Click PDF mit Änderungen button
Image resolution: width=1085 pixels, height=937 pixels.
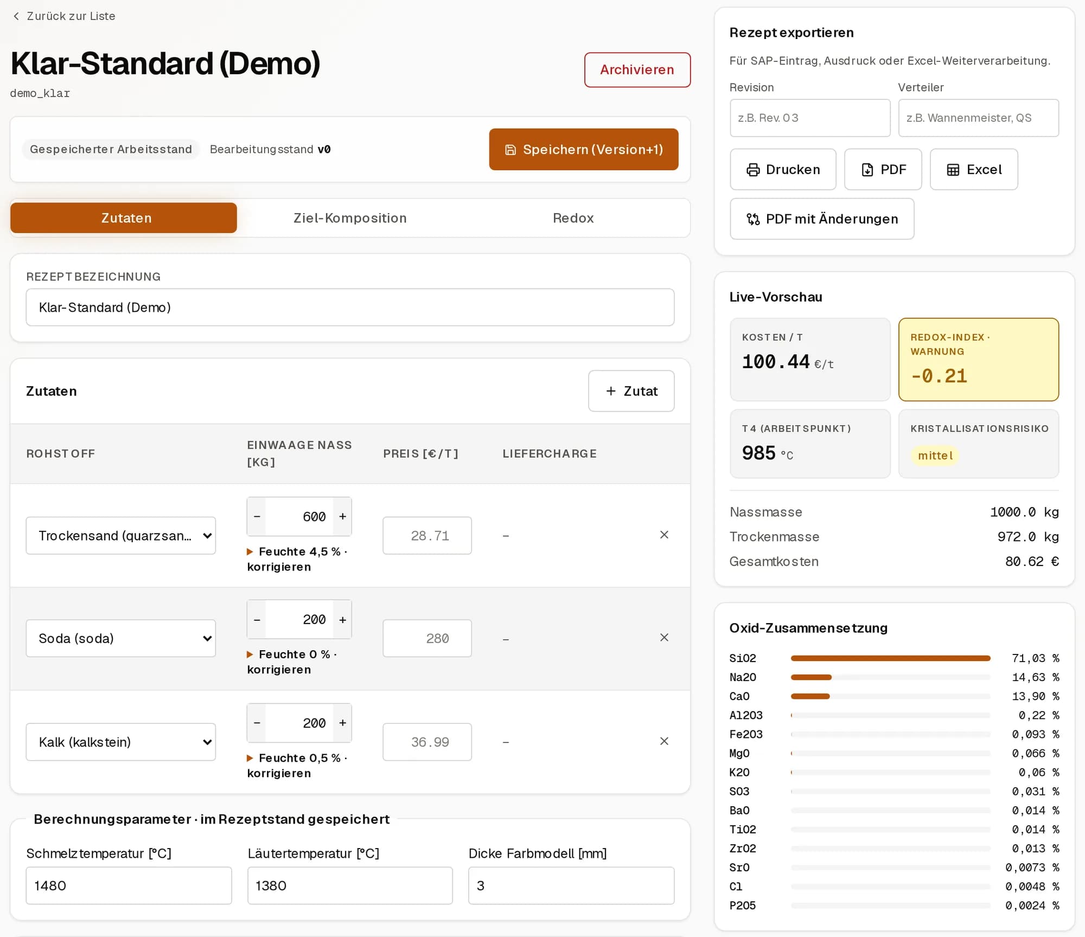tap(822, 219)
